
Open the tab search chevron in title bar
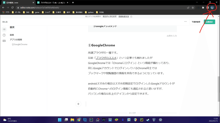(197, 2)
